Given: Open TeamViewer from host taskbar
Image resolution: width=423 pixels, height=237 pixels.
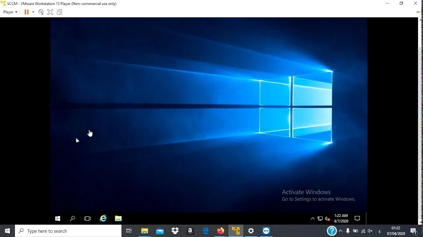Looking at the screenshot, I should (x=266, y=231).
